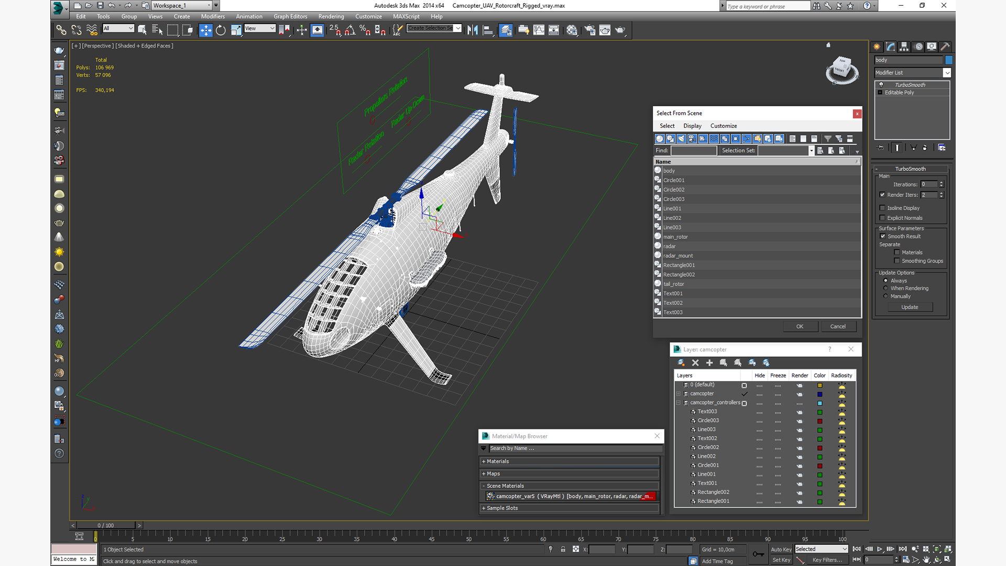Open the Graph Editors menu
Viewport: 1006px width, 566px height.
click(290, 17)
